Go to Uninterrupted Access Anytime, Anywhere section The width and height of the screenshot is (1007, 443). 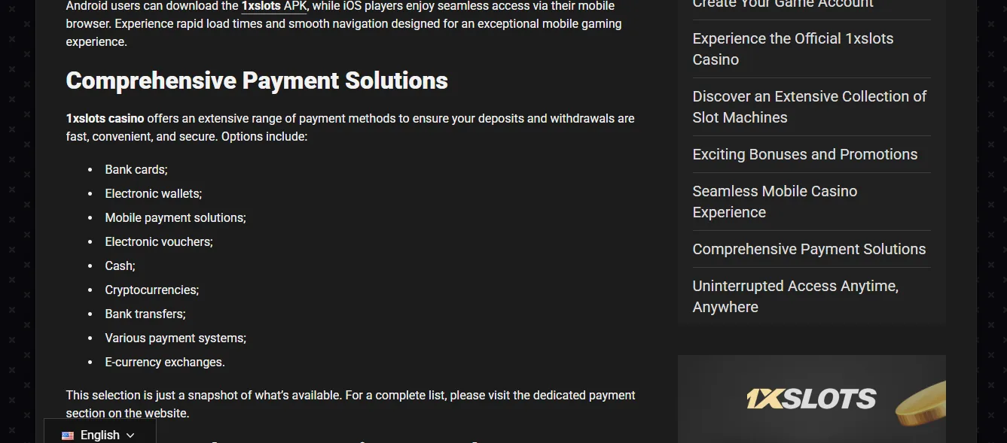[795, 296]
